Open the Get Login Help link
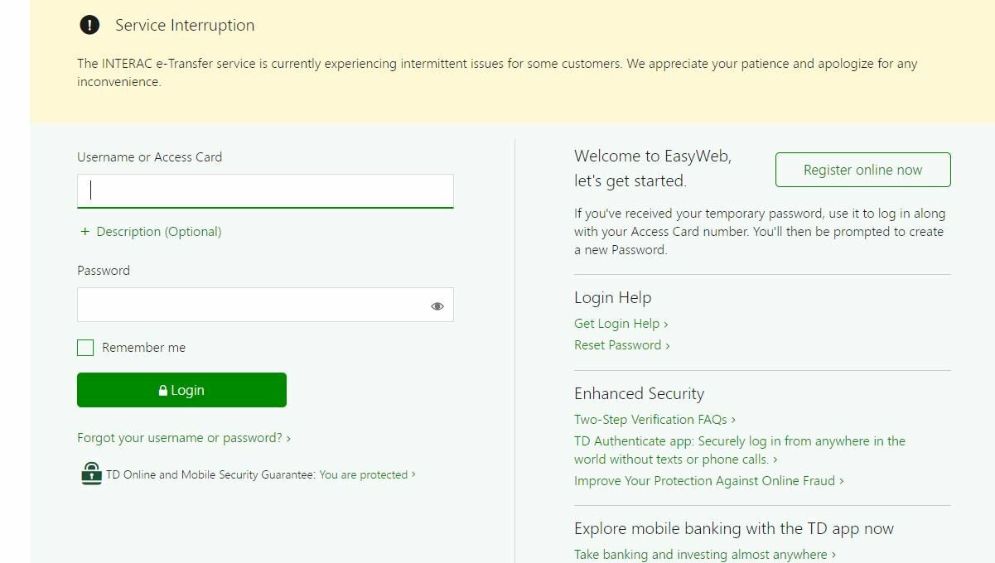Viewport: 995px width, 563px height. pyautogui.click(x=621, y=324)
